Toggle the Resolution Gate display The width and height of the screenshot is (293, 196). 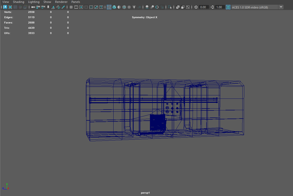(x=81, y=7)
